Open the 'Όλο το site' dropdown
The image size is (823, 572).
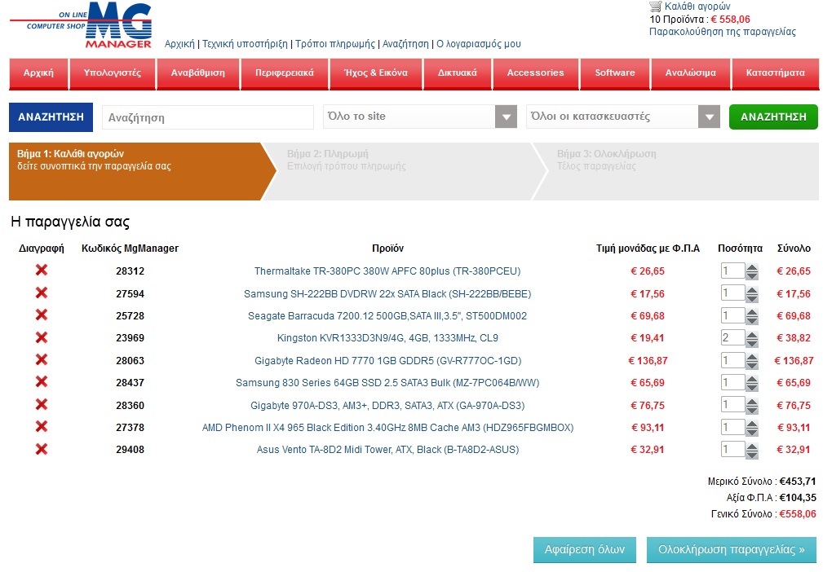click(x=420, y=117)
